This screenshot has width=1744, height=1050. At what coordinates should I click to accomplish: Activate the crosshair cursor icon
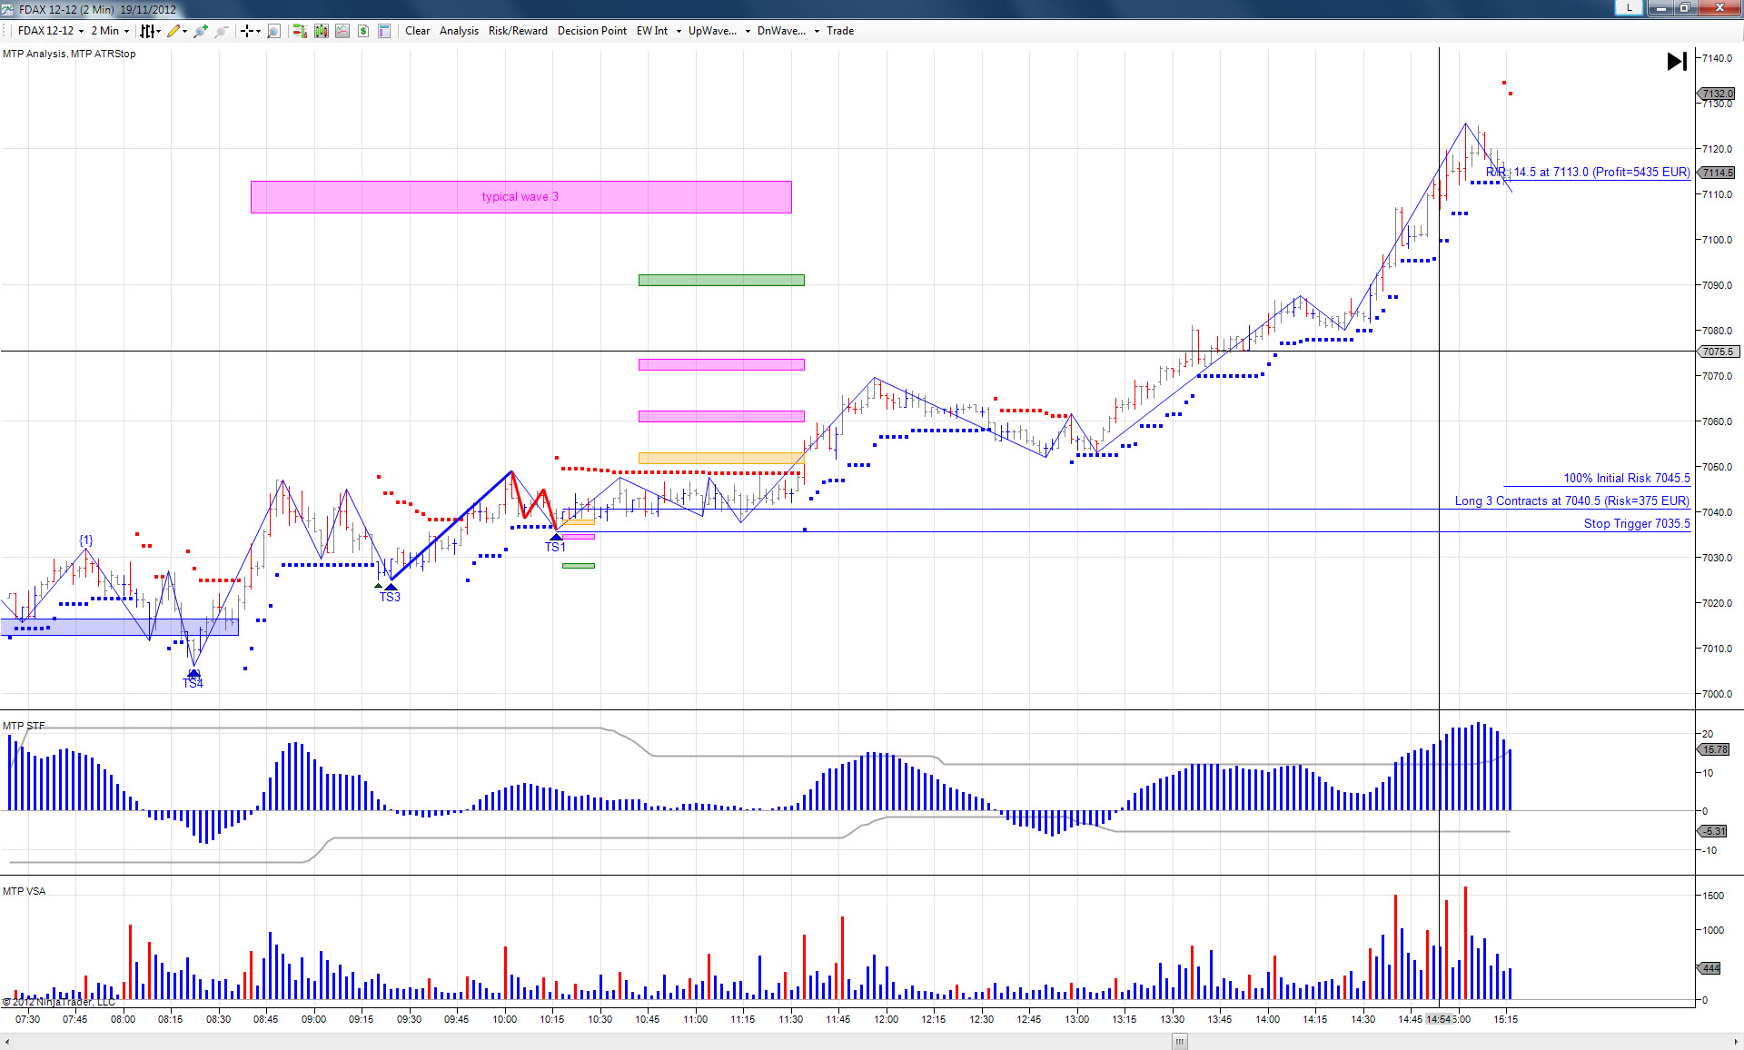pos(246,31)
